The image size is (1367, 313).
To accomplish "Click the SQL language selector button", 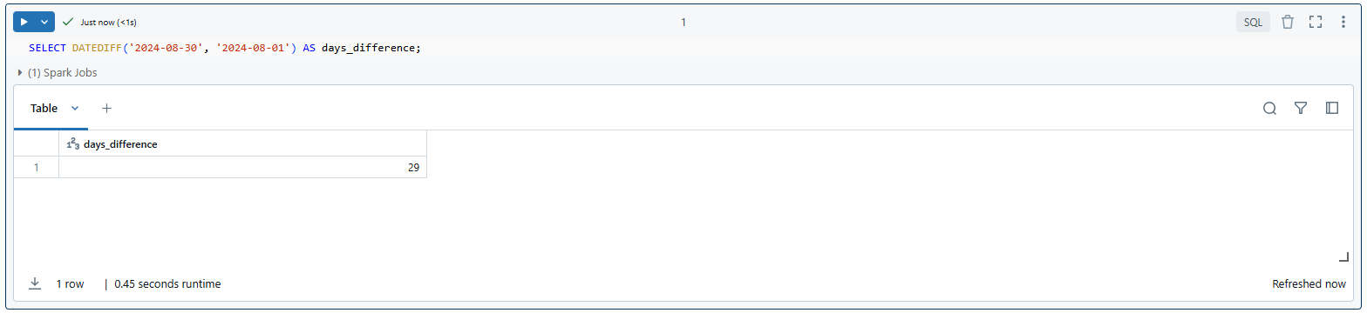I will tap(1253, 23).
